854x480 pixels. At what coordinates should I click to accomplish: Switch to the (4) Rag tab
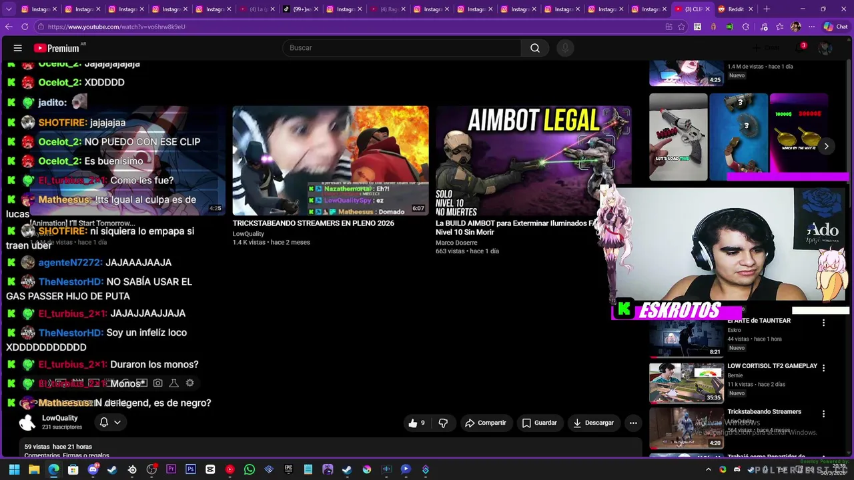388,9
